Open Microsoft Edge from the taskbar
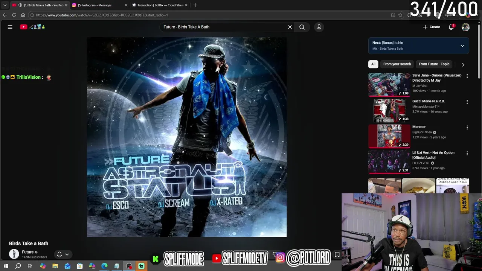This screenshot has height=271, width=482. click(104, 266)
